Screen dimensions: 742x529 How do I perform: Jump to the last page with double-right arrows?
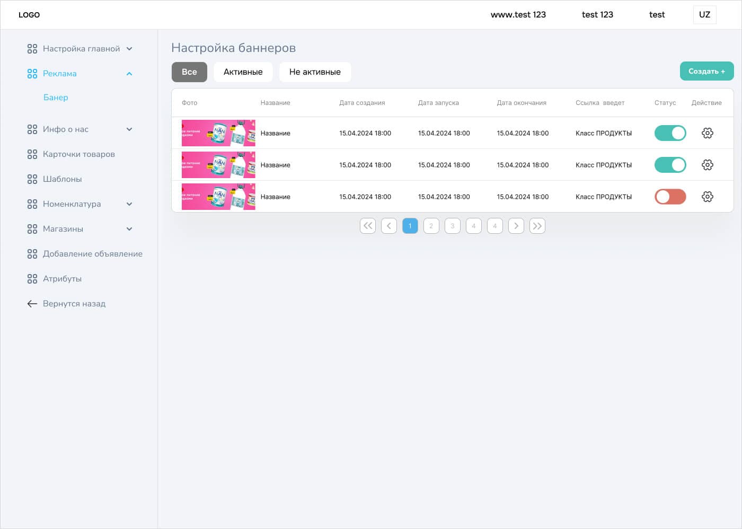click(537, 226)
